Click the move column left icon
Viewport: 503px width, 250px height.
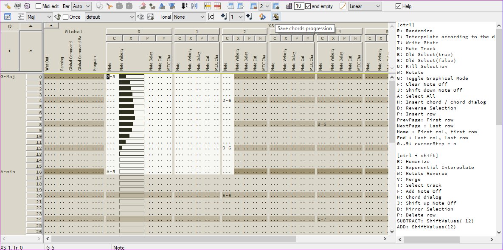coord(230,6)
